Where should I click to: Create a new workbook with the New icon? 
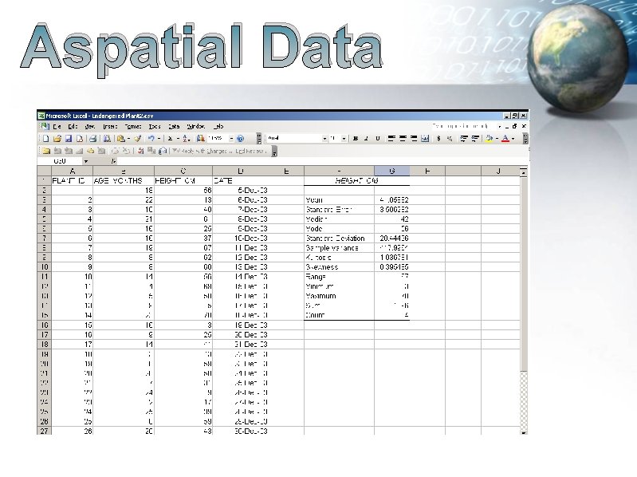tap(46, 139)
